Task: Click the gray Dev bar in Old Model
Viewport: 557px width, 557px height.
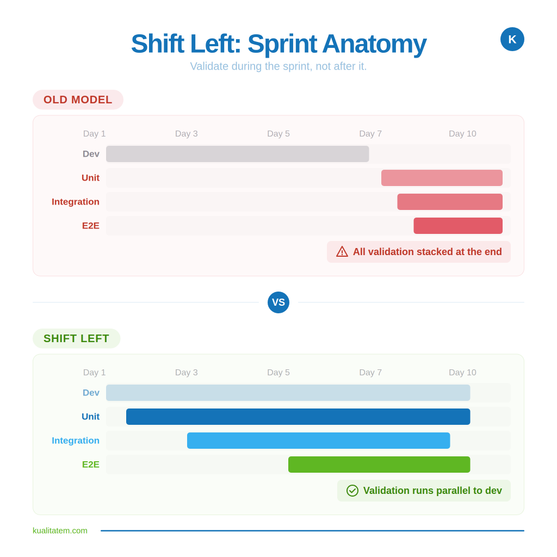Action: point(237,154)
